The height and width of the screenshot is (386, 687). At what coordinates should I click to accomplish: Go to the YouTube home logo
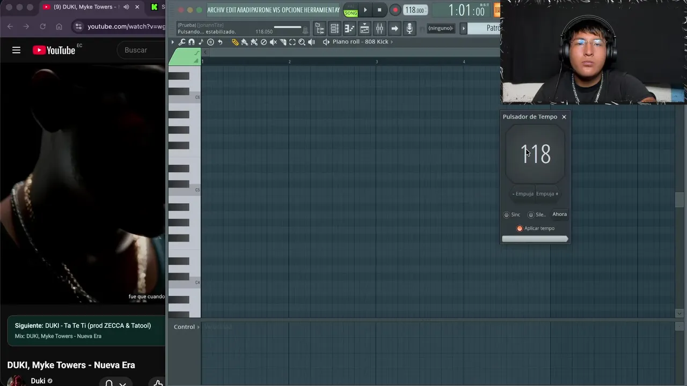pos(54,50)
